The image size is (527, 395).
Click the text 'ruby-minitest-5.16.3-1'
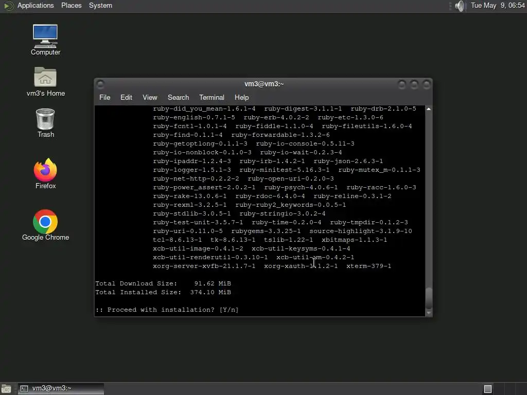point(284,170)
